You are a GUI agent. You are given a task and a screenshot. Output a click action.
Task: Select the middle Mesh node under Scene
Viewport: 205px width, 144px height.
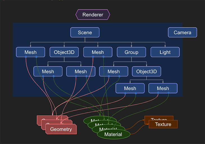pyautogui.click(x=98, y=52)
